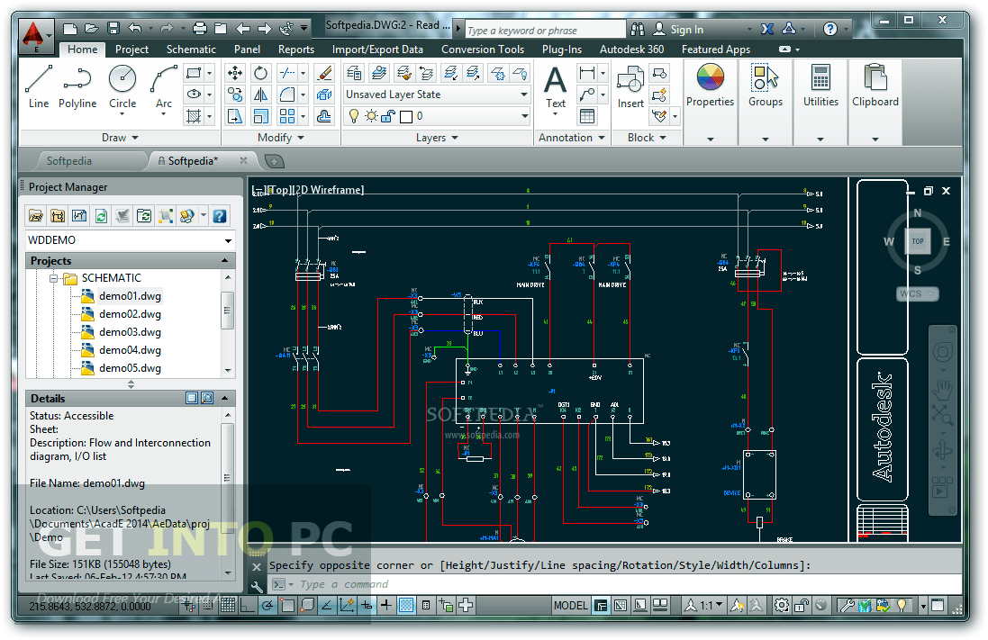The image size is (988, 640).
Task: Click the binoculars search icon
Action: pos(638,29)
